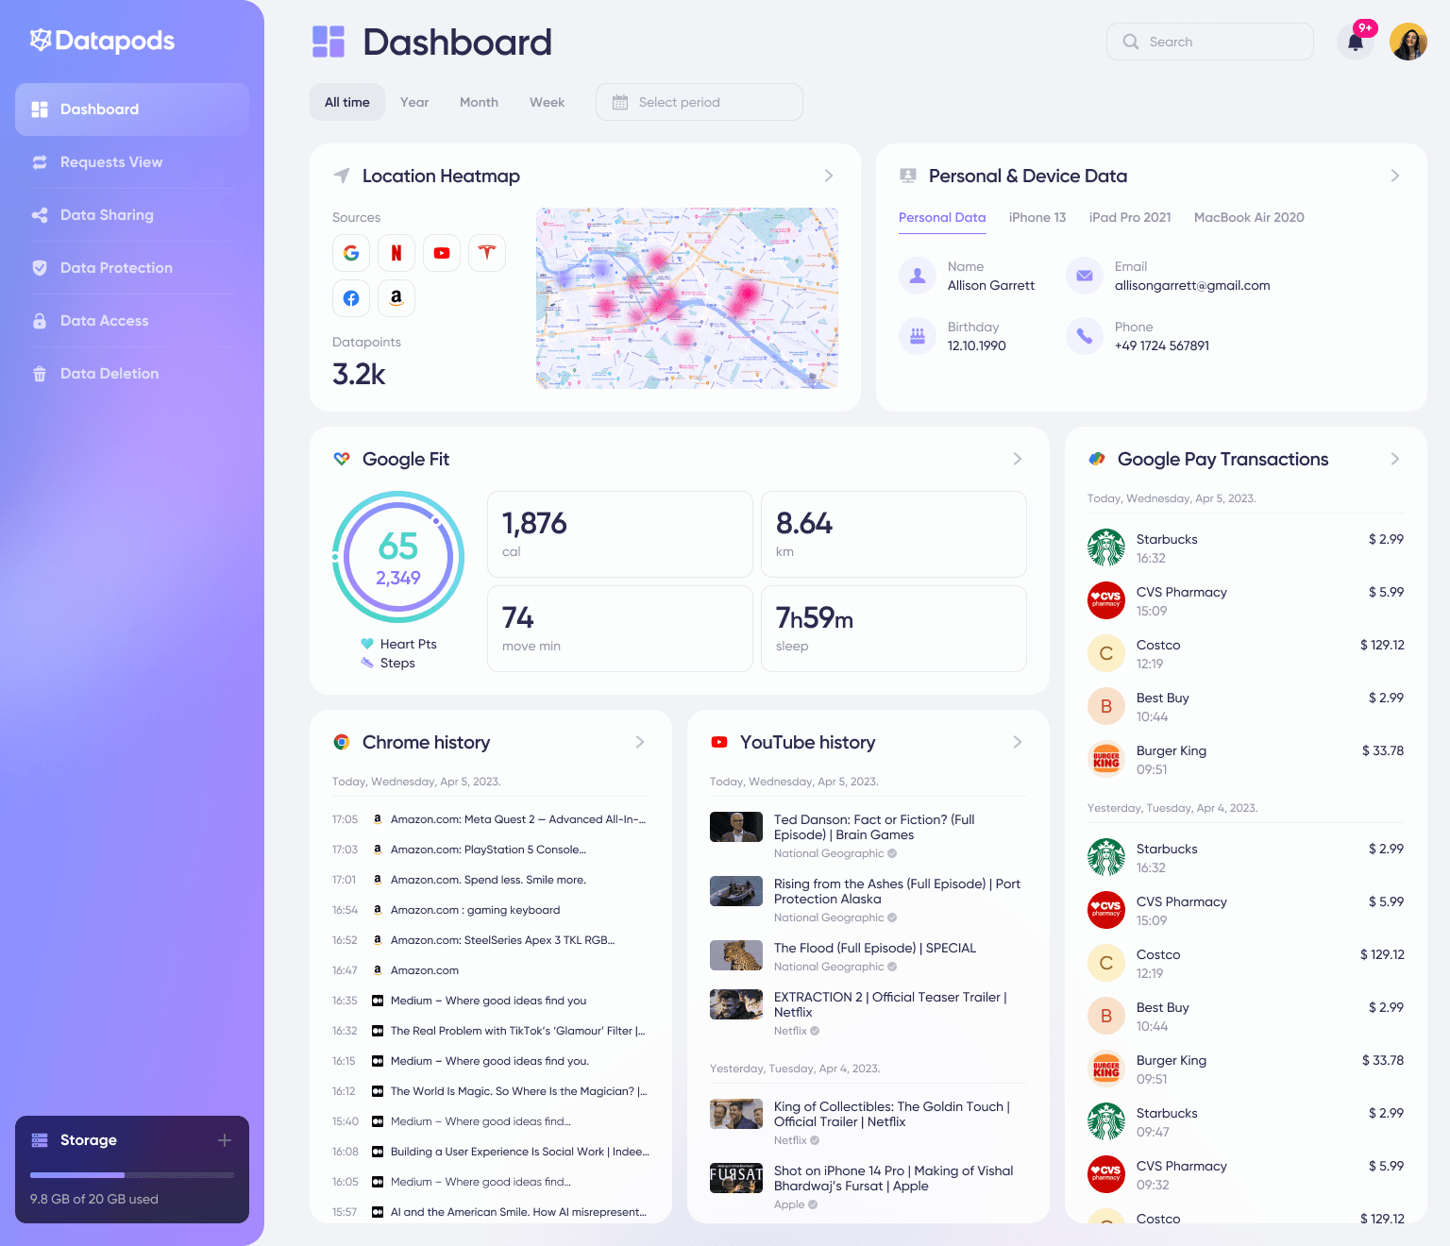Open the Chrome history detail view
Image resolution: width=1450 pixels, height=1246 pixels.
(x=640, y=742)
